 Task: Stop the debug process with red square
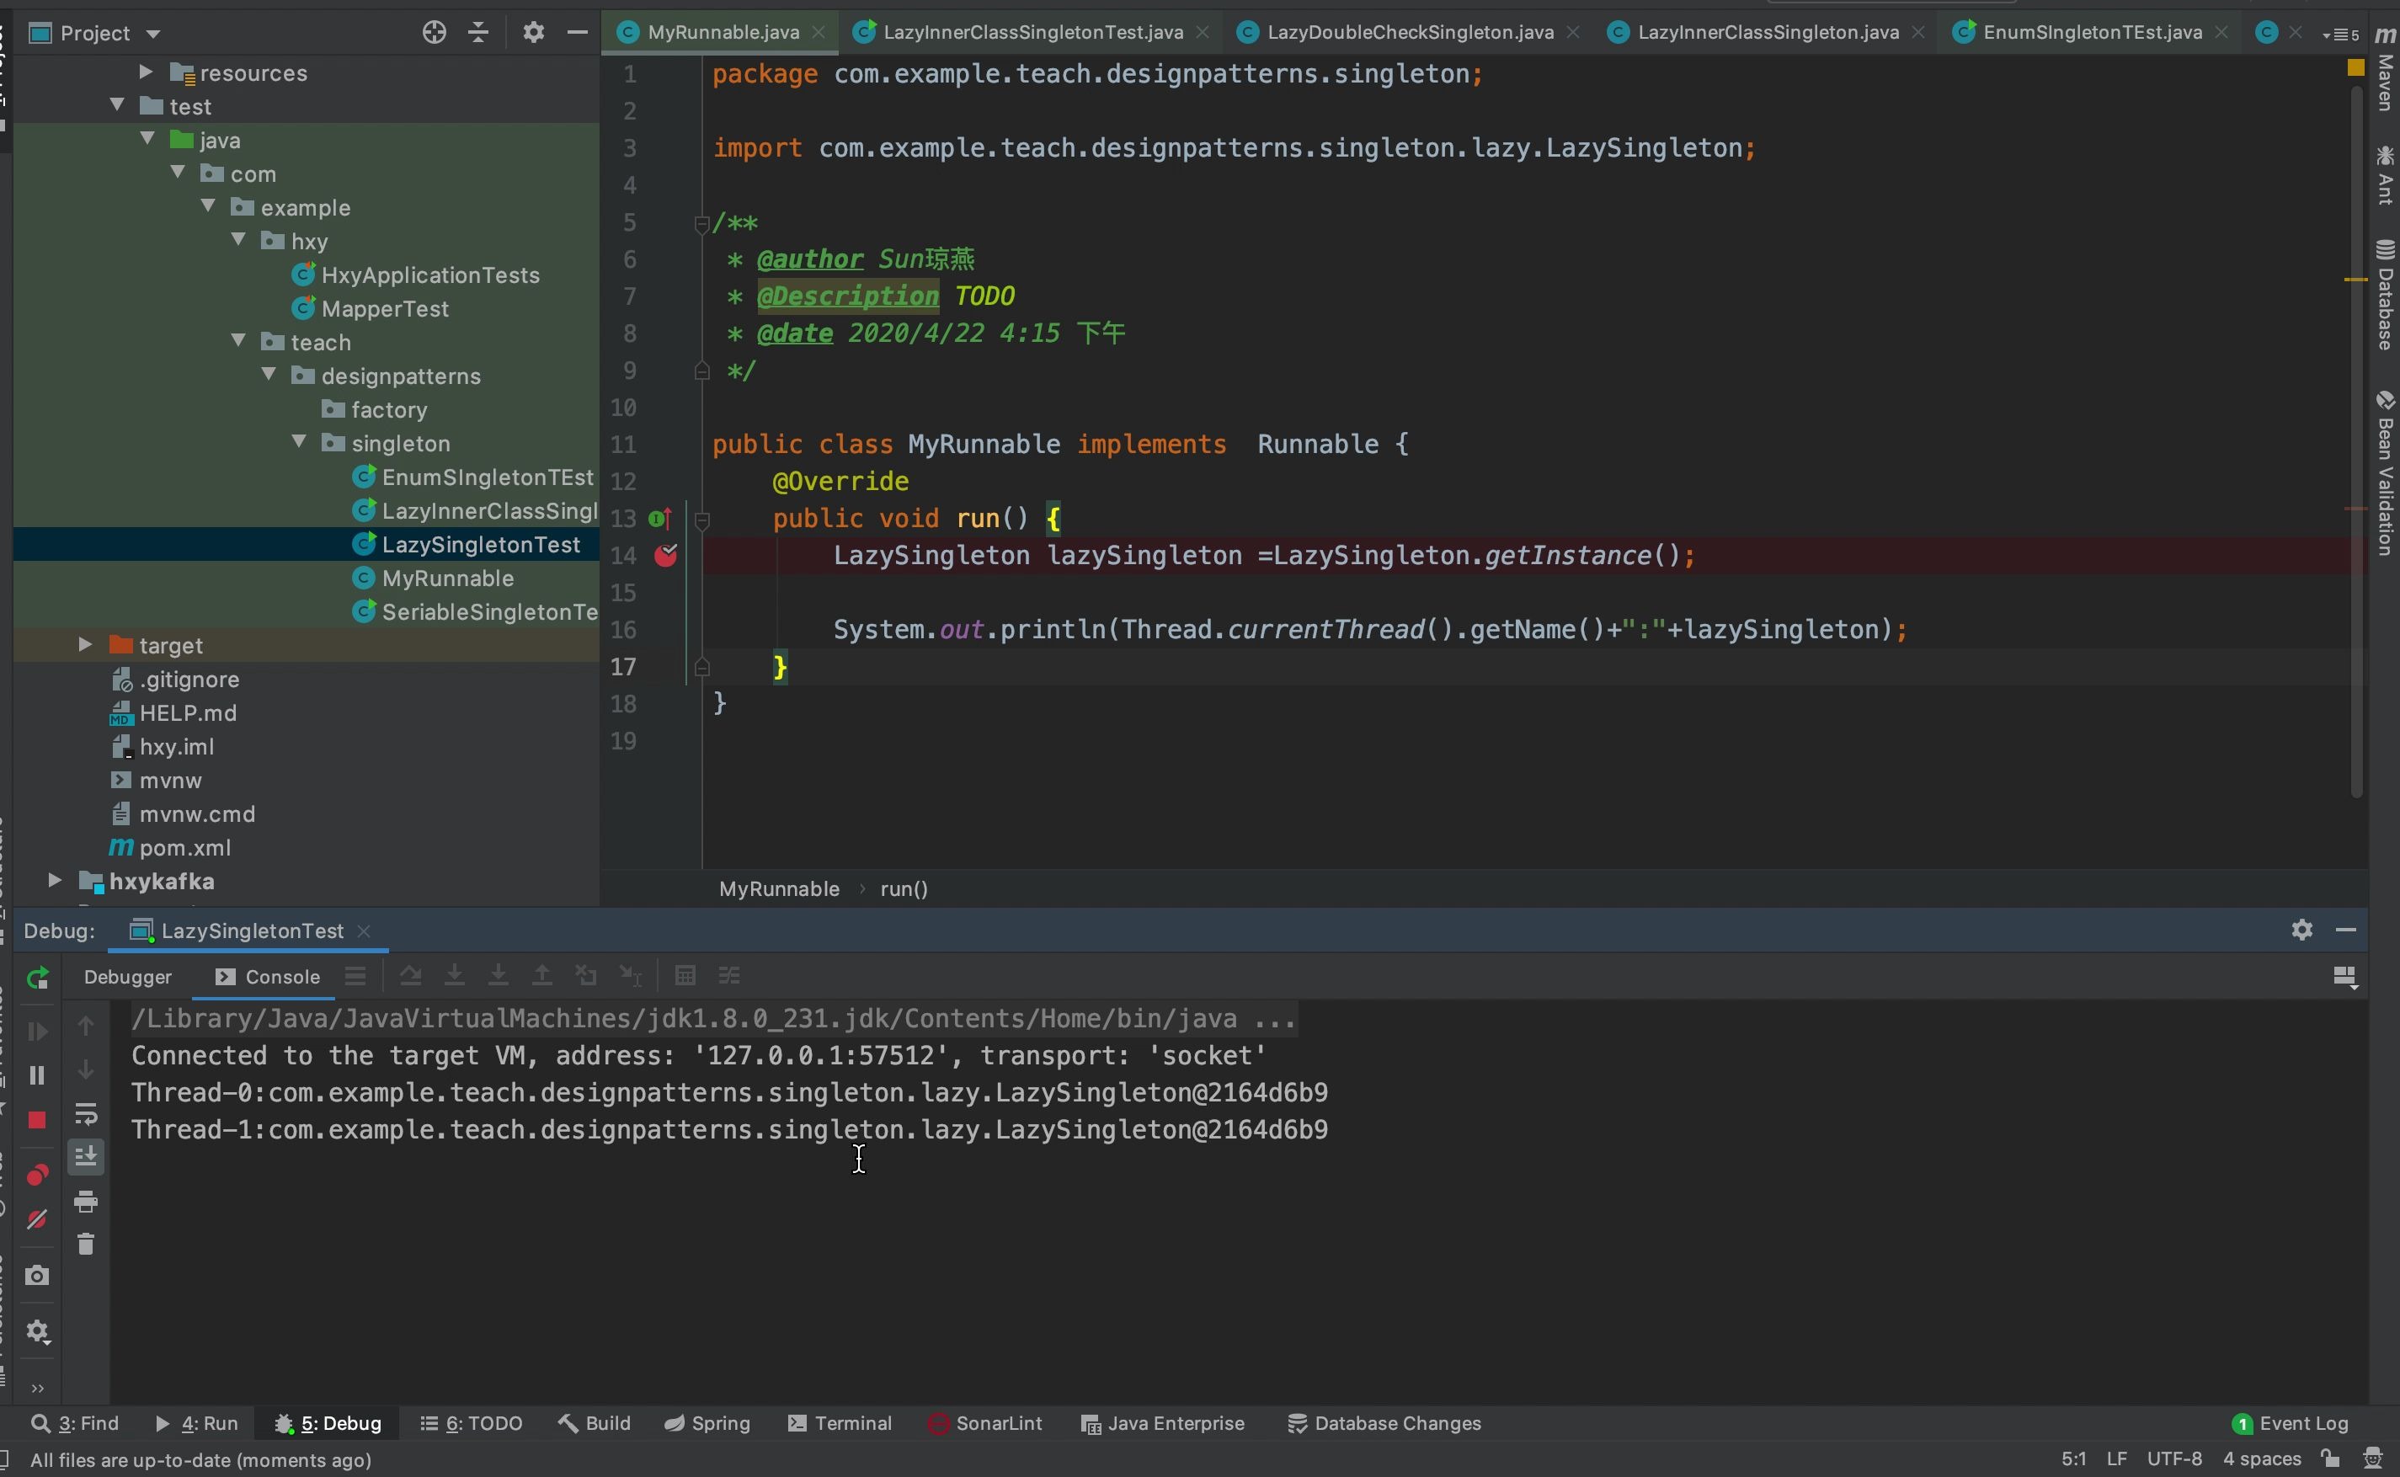(37, 1119)
